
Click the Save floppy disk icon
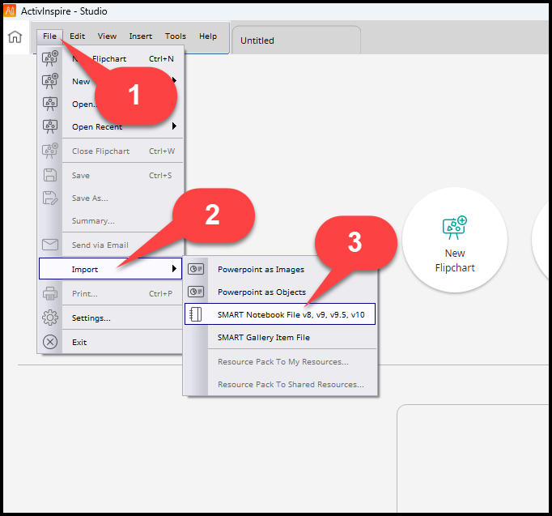click(x=50, y=175)
